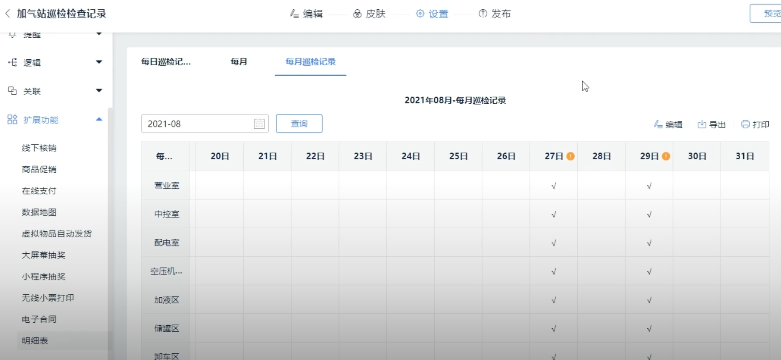Go to the 发布 publish step

tap(494, 14)
